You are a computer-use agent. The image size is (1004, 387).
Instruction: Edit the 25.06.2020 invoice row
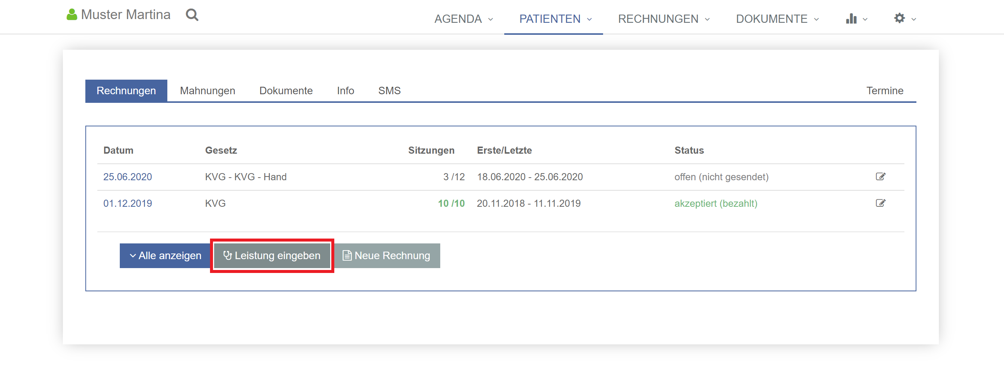(x=880, y=176)
